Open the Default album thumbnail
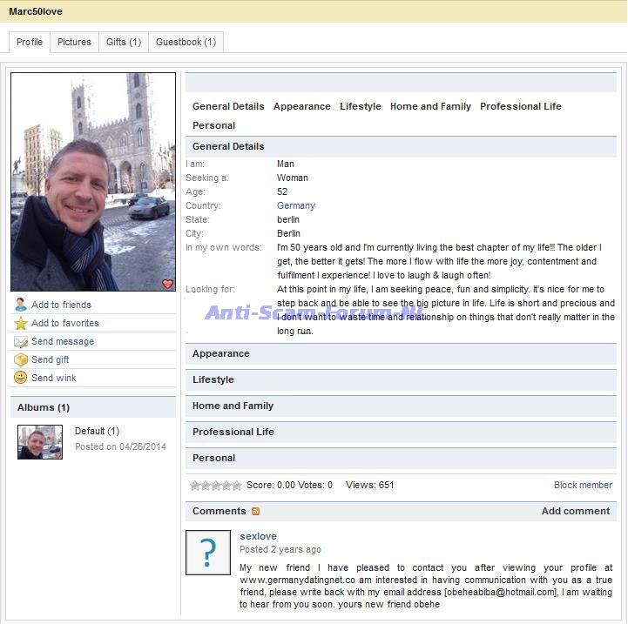Image resolution: width=628 pixels, height=624 pixels. [x=40, y=442]
